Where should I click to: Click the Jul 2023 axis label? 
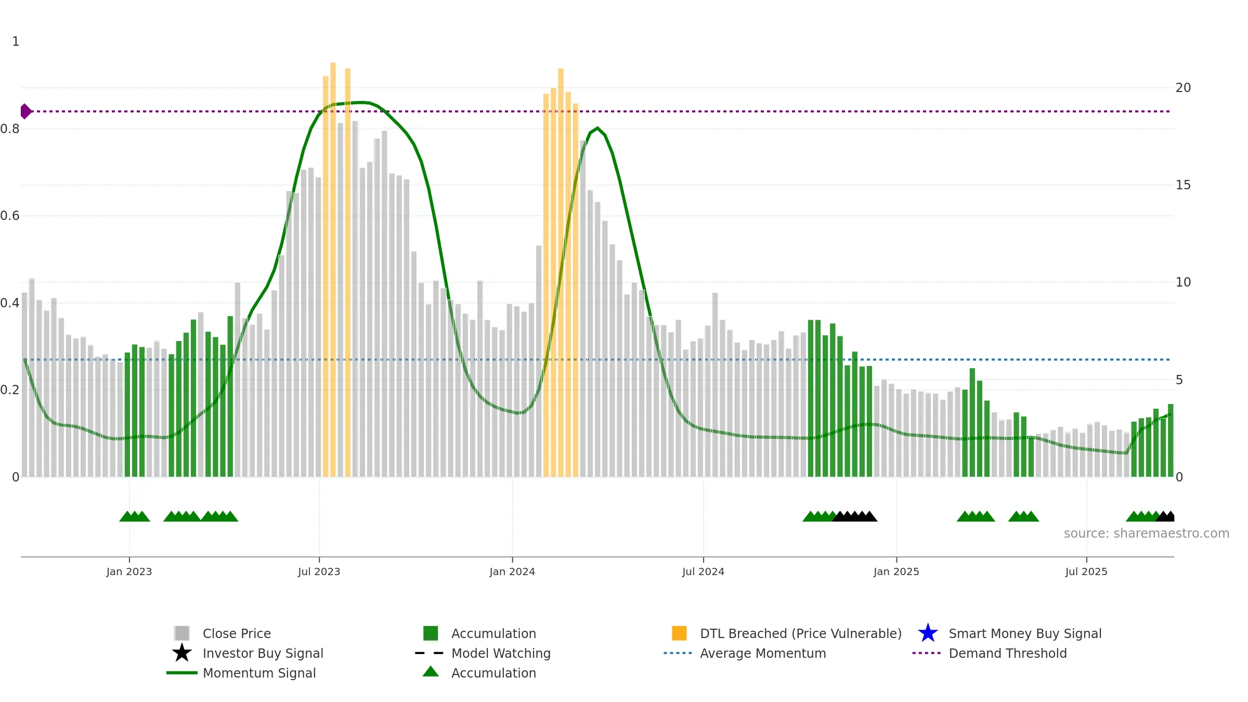tap(319, 571)
